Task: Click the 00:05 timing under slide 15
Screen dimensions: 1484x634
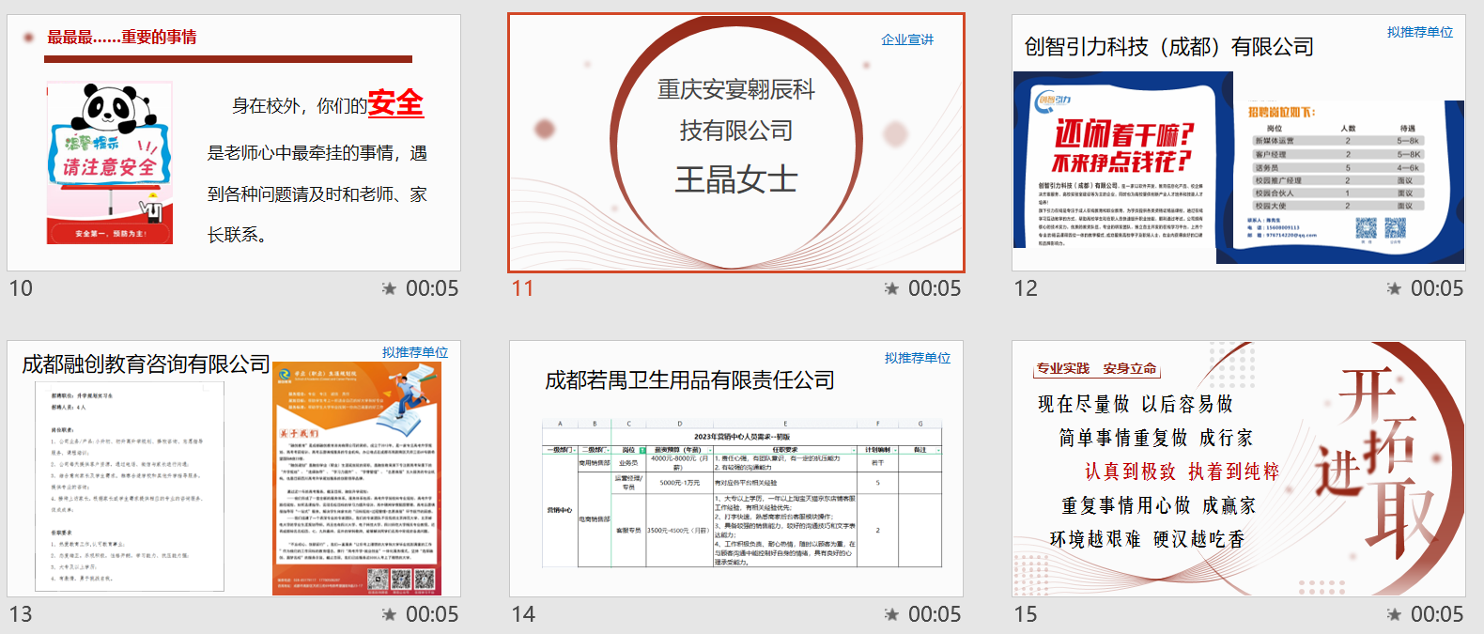Action: [1437, 614]
